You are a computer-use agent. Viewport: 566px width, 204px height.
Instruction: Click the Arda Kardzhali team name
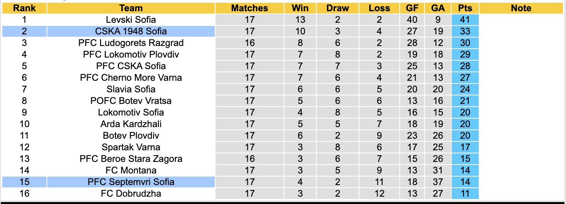pyautogui.click(x=131, y=124)
